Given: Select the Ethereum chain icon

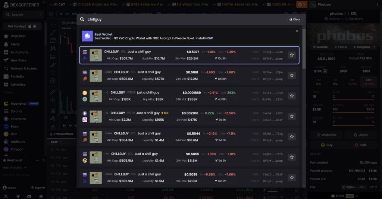Looking at the screenshot, I should [6, 119].
